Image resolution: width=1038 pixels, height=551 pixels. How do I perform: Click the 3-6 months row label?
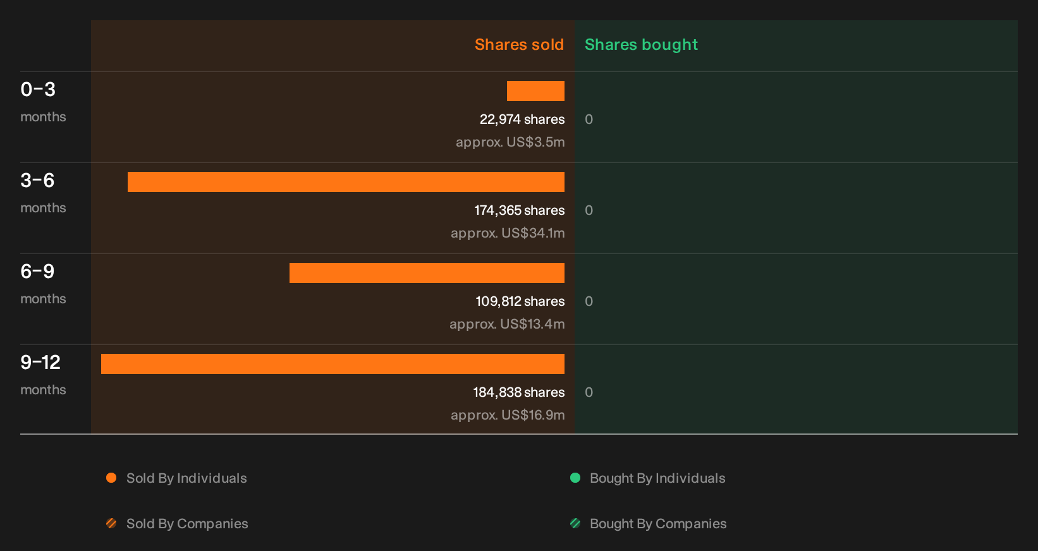[x=43, y=193]
